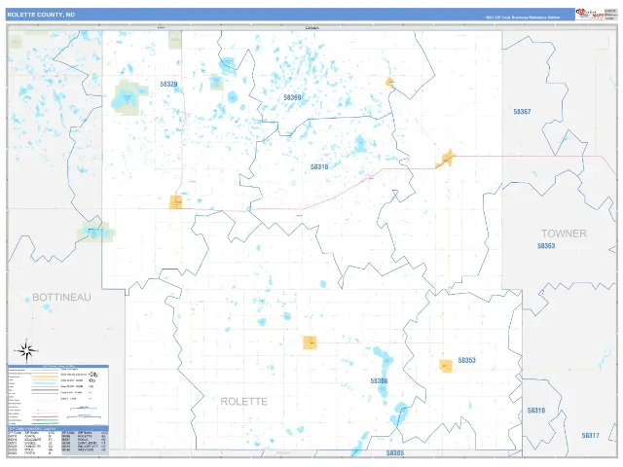Click ZIP code label 58363

(546, 246)
